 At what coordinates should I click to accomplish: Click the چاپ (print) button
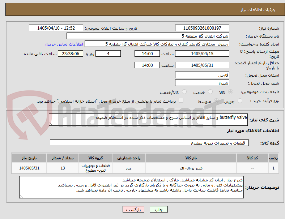click(x=158, y=209)
